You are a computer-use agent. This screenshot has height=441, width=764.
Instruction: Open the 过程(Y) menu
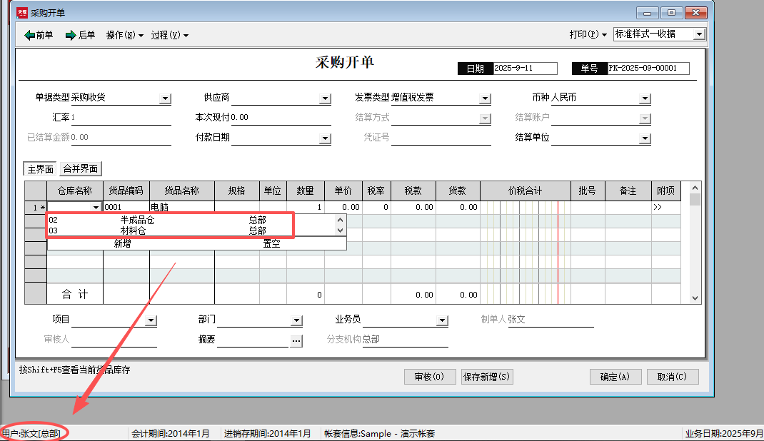point(170,35)
